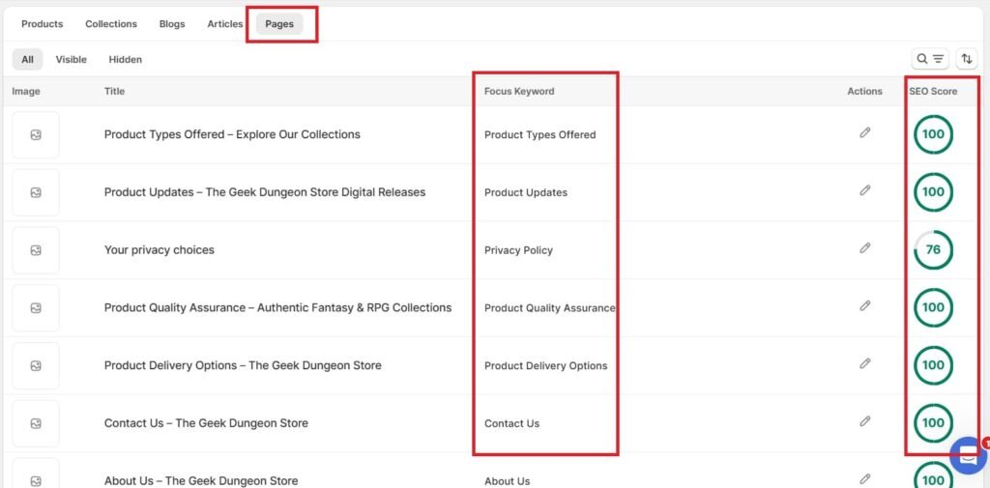Click focus keyword 'Contact Us'
The image size is (990, 488).
coord(511,423)
